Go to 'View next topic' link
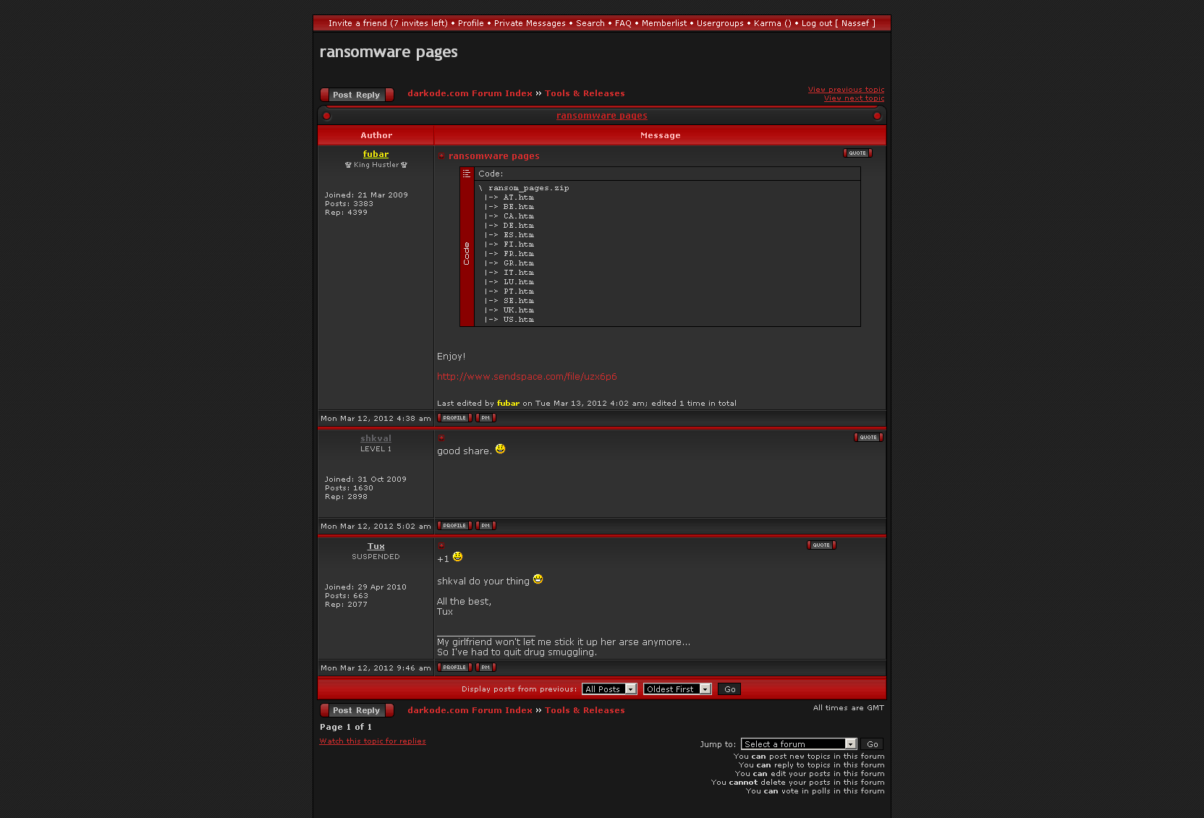This screenshot has width=1204, height=818. pyautogui.click(x=854, y=98)
